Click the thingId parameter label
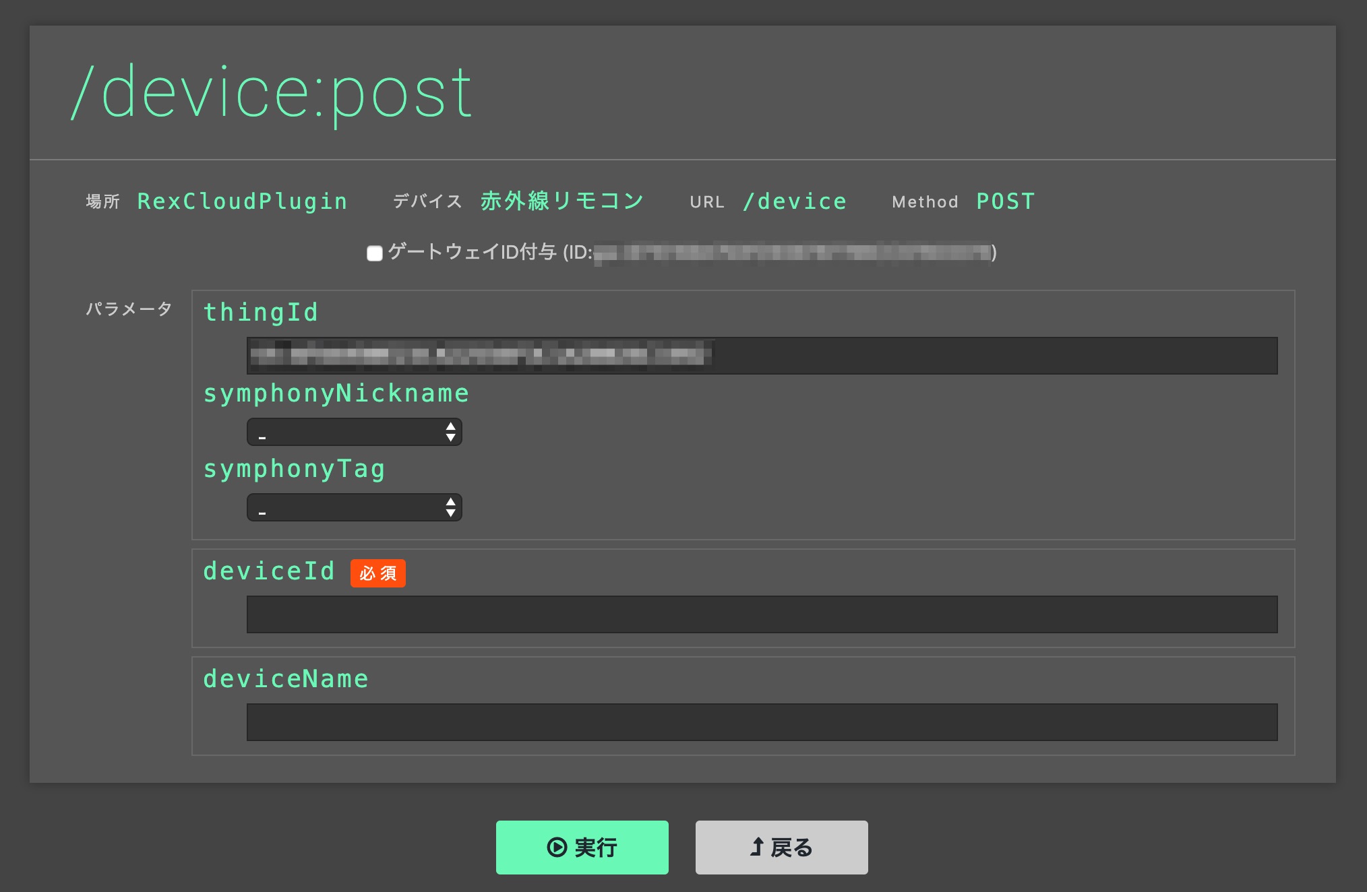The width and height of the screenshot is (1367, 892). tap(261, 313)
